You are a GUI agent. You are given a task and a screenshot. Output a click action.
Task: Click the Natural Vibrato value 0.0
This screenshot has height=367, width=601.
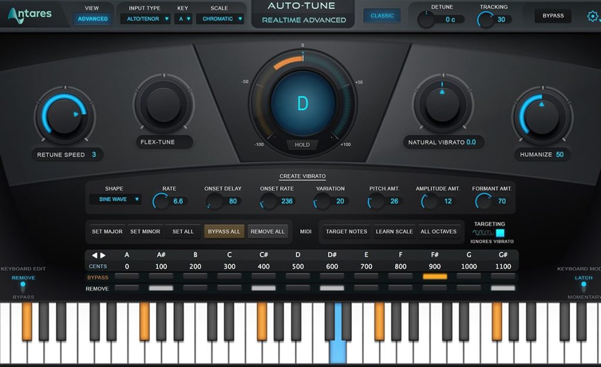(471, 142)
